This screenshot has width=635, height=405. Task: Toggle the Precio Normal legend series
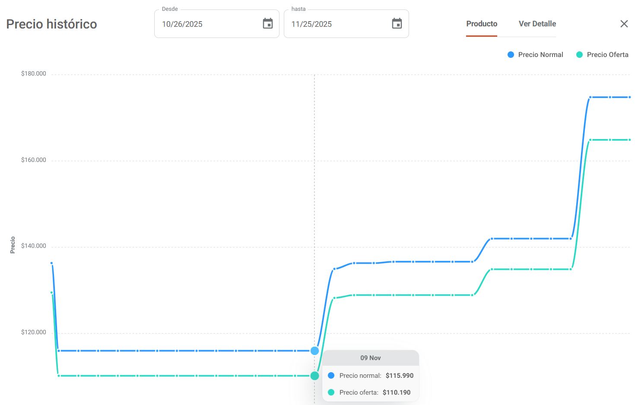[x=535, y=55]
